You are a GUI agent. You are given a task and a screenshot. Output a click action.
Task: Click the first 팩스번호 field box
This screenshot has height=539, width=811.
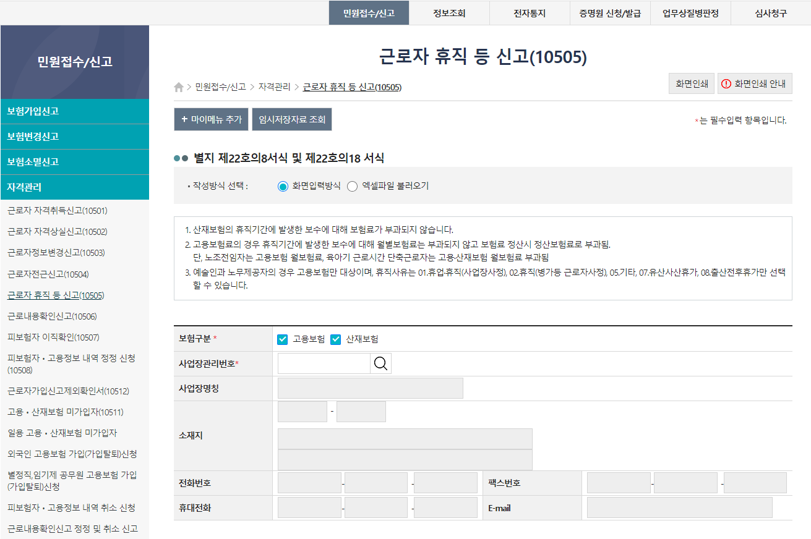[619, 483]
